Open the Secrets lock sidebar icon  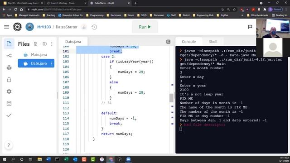9,80
